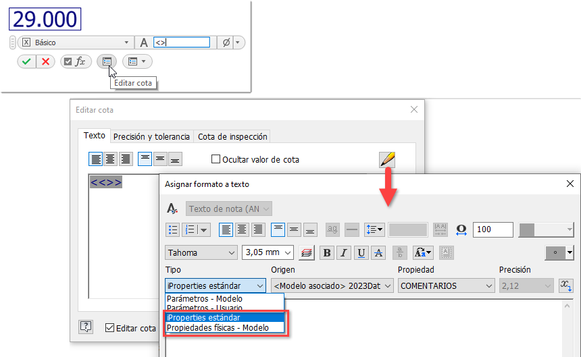
Task: Open the iProperties estándar Tipo combo box
Action: pyautogui.click(x=216, y=285)
